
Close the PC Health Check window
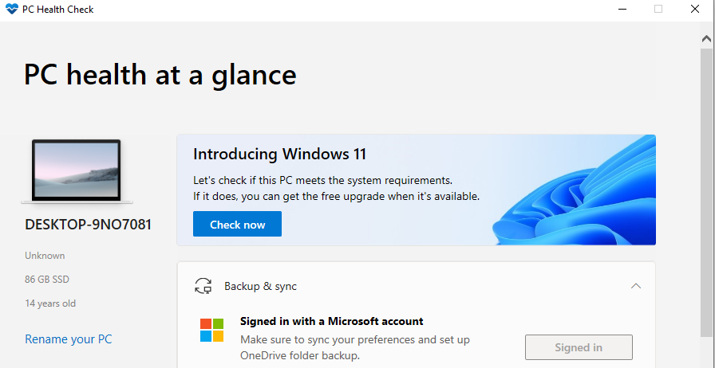tap(694, 9)
